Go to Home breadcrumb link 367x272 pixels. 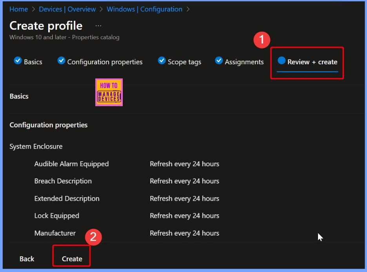click(18, 9)
